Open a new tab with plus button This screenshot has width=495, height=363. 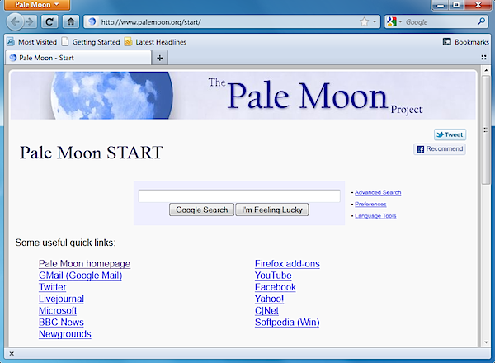click(x=160, y=58)
